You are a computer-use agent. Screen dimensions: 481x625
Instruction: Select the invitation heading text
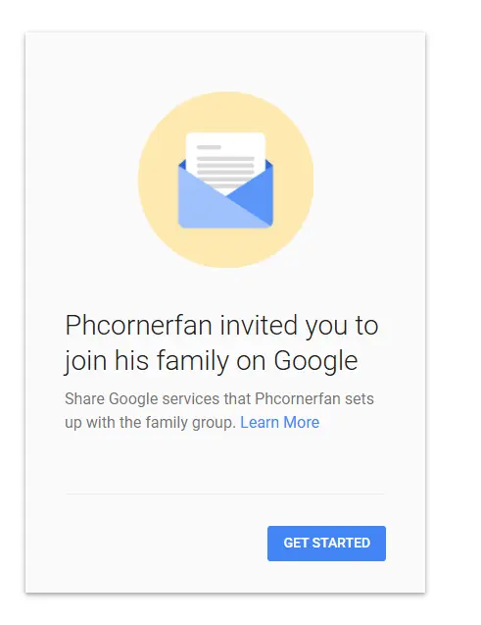(221, 342)
